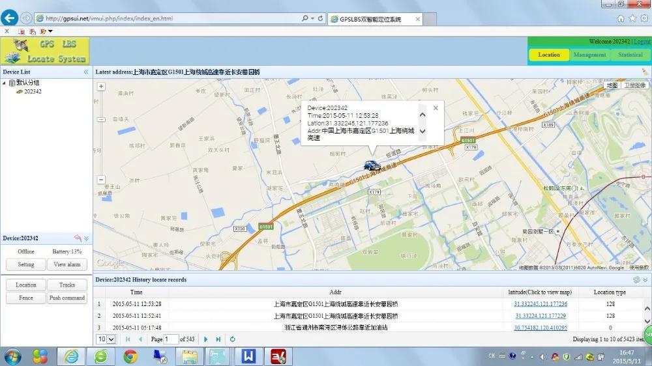Go to next page of records
The height and width of the screenshot is (366, 652).
206,339
